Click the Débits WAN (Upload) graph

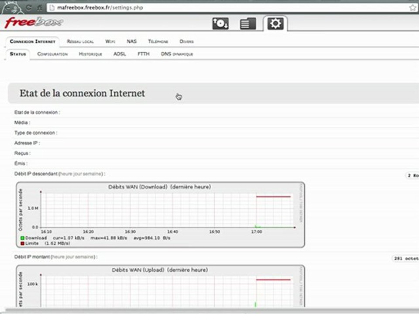pos(160,286)
